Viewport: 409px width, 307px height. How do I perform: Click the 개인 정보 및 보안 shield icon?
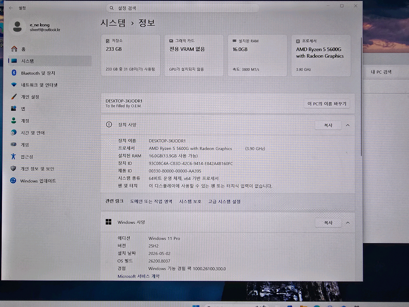(13, 168)
